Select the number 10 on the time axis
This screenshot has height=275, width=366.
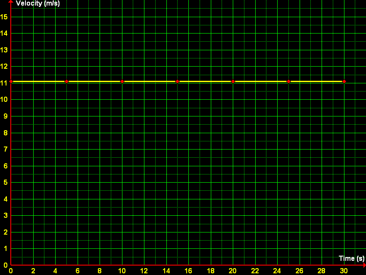point(122,271)
